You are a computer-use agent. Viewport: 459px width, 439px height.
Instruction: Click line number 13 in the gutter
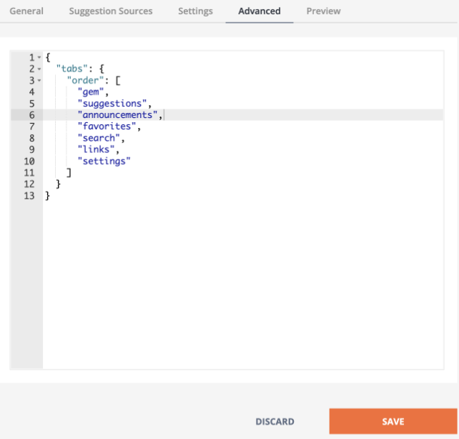[29, 196]
